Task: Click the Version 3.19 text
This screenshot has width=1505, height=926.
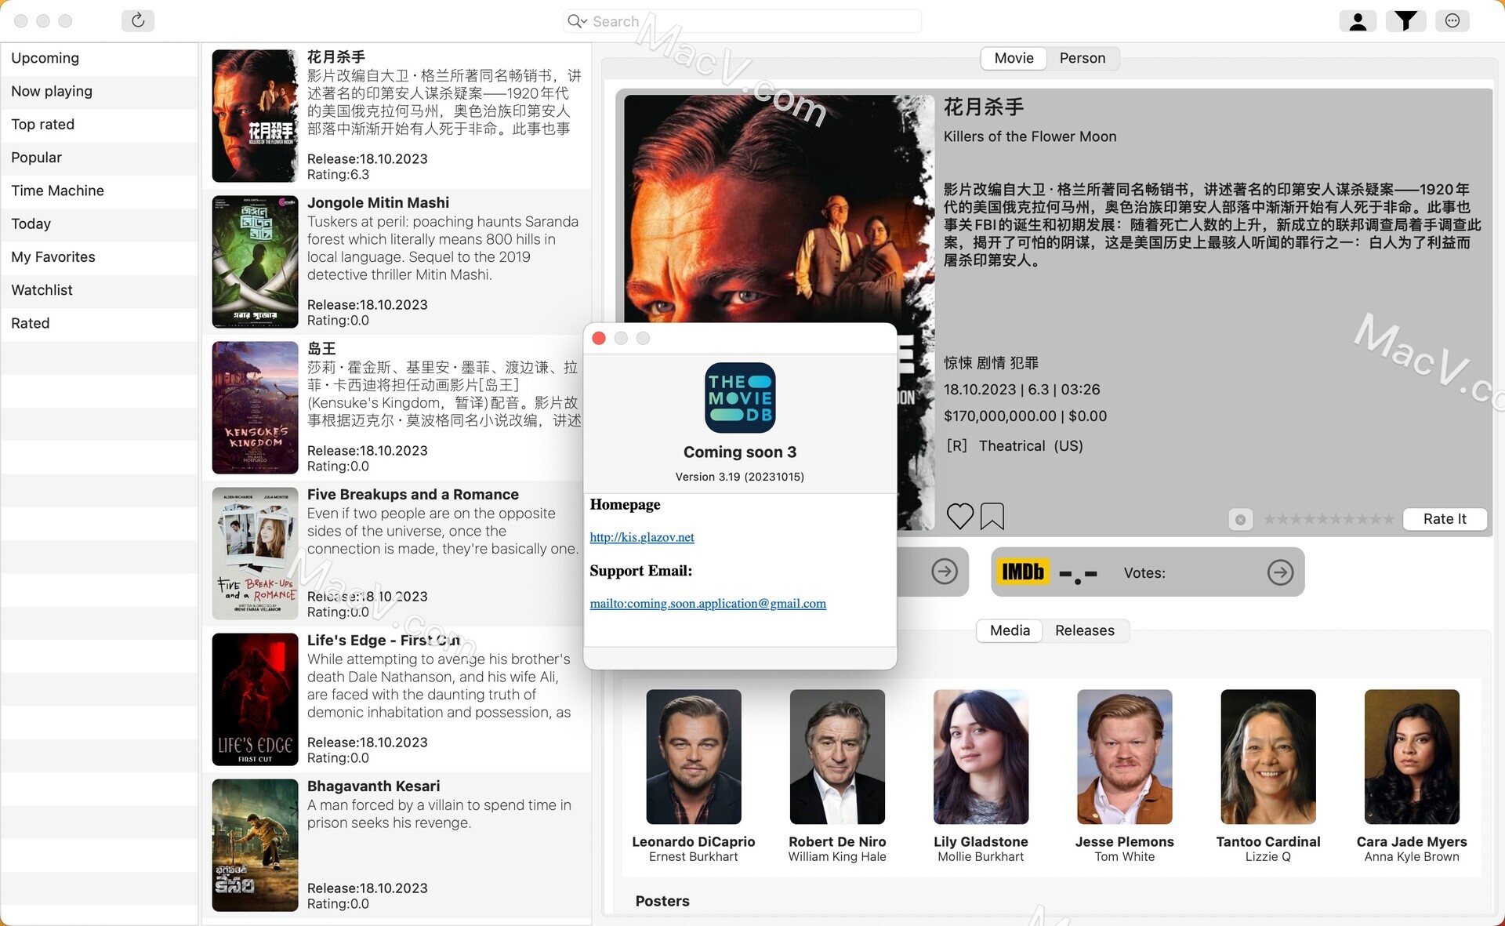Action: [740, 477]
